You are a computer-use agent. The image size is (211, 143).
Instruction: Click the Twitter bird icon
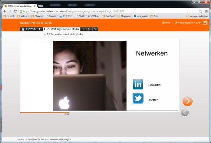tap(138, 98)
